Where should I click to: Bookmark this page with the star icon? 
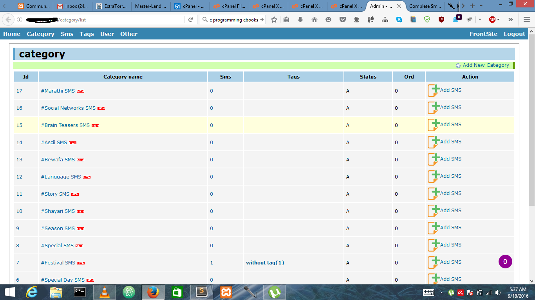pos(274,20)
